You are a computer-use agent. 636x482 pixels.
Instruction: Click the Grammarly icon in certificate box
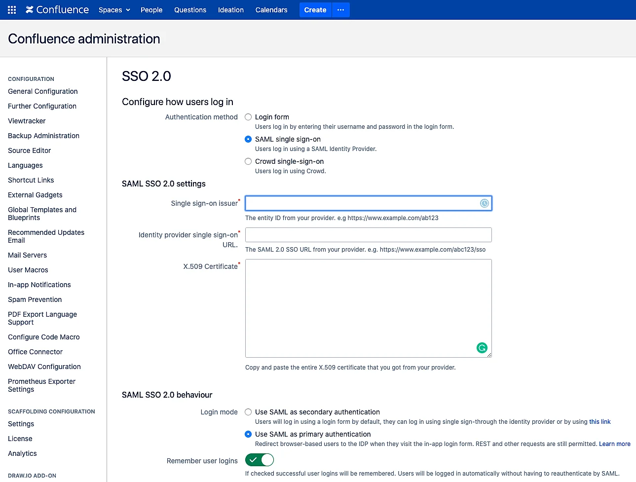click(482, 348)
